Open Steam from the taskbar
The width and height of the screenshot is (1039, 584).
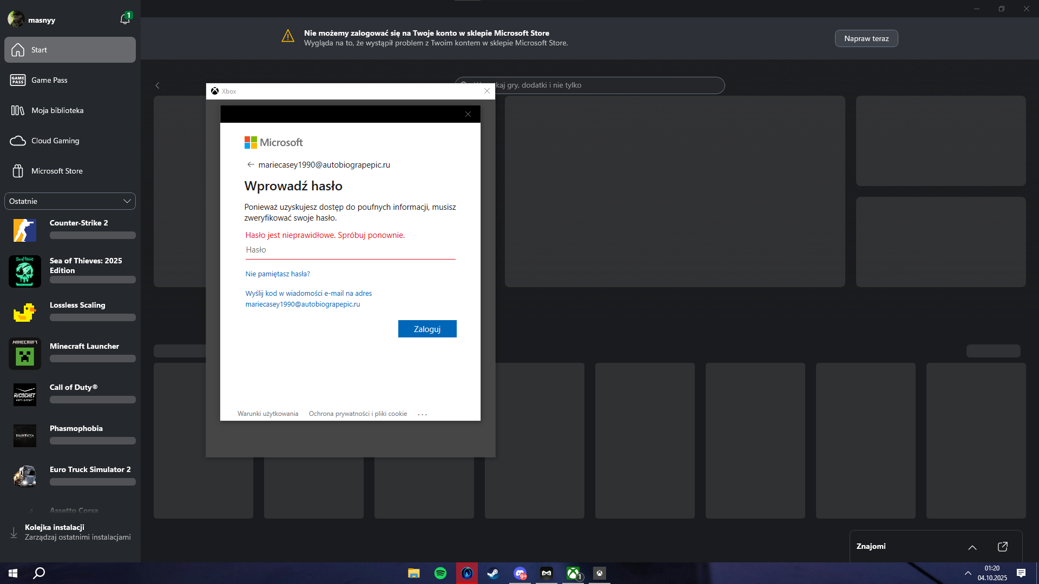click(493, 573)
